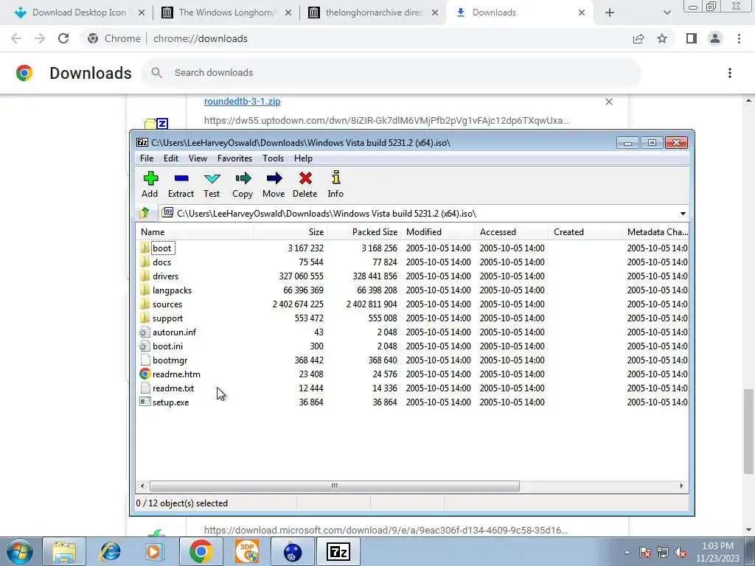Expand the 7-Zip address path dropdown

click(683, 213)
